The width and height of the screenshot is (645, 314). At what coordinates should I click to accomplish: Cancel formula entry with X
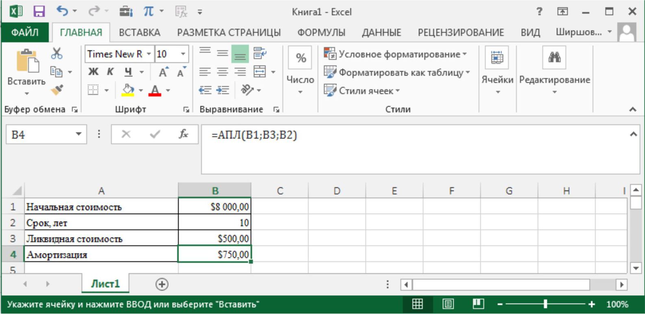click(x=126, y=134)
